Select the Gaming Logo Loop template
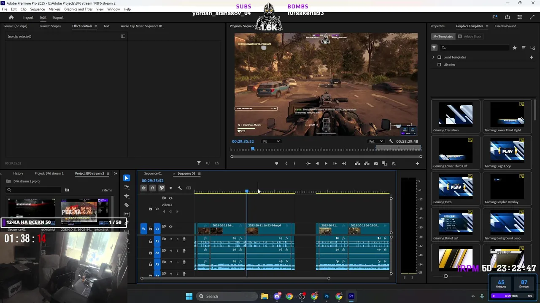 pos(507,153)
